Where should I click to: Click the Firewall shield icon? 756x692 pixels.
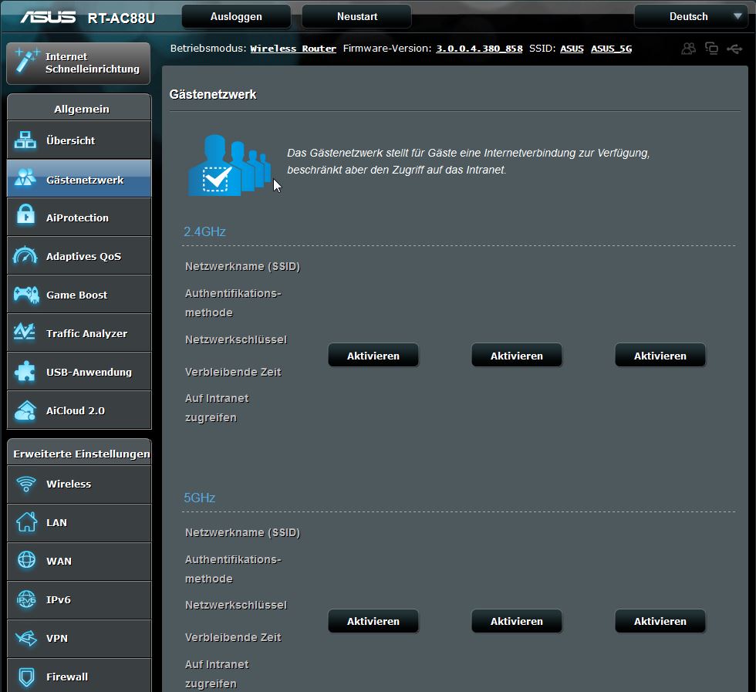click(x=26, y=677)
